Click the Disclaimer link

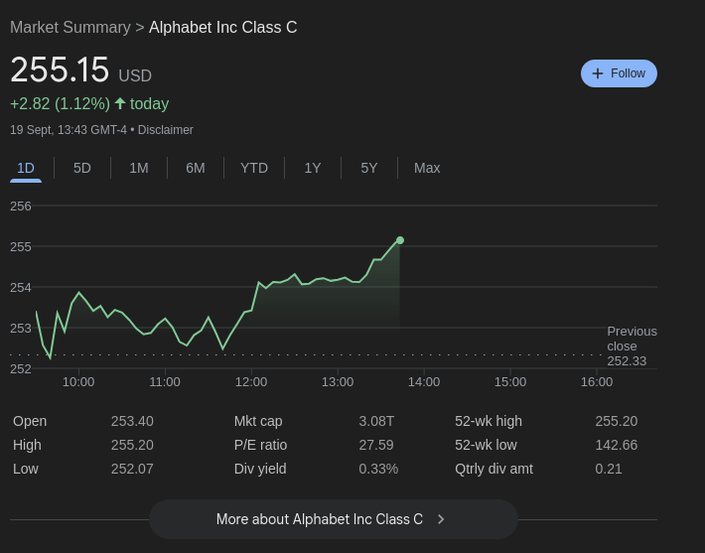pos(166,130)
